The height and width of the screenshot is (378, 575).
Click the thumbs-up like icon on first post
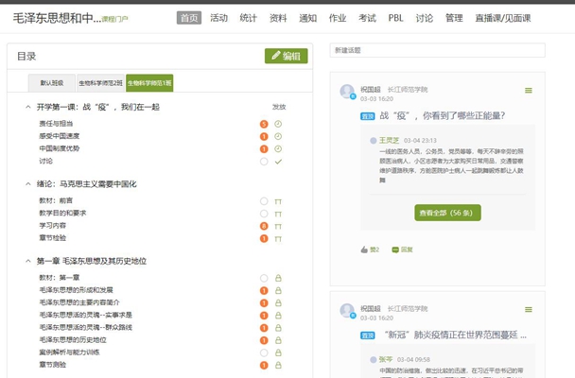363,249
